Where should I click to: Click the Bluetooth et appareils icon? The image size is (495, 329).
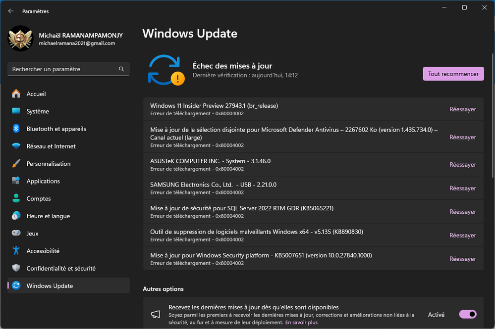(16, 129)
